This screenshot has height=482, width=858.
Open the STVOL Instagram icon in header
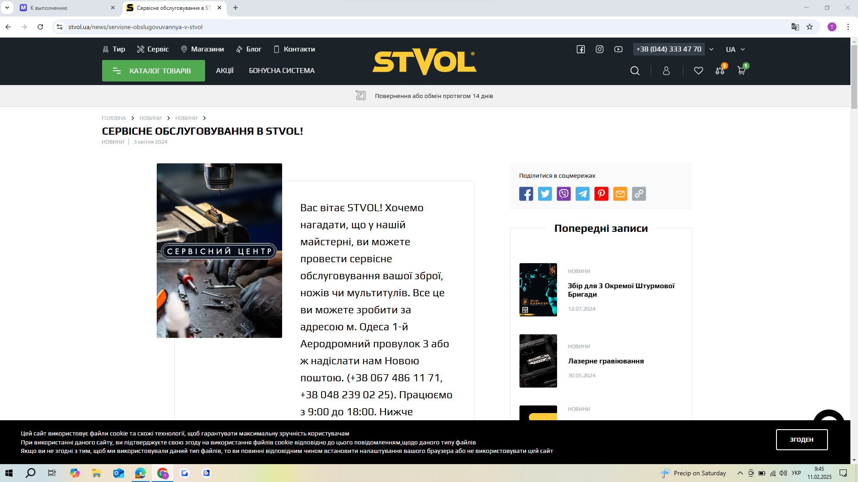tap(600, 49)
